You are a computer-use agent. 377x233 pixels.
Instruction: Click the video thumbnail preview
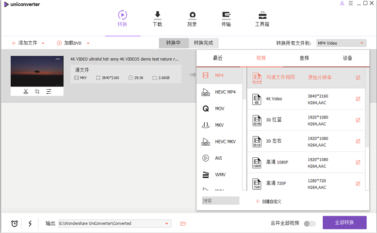tap(37, 71)
